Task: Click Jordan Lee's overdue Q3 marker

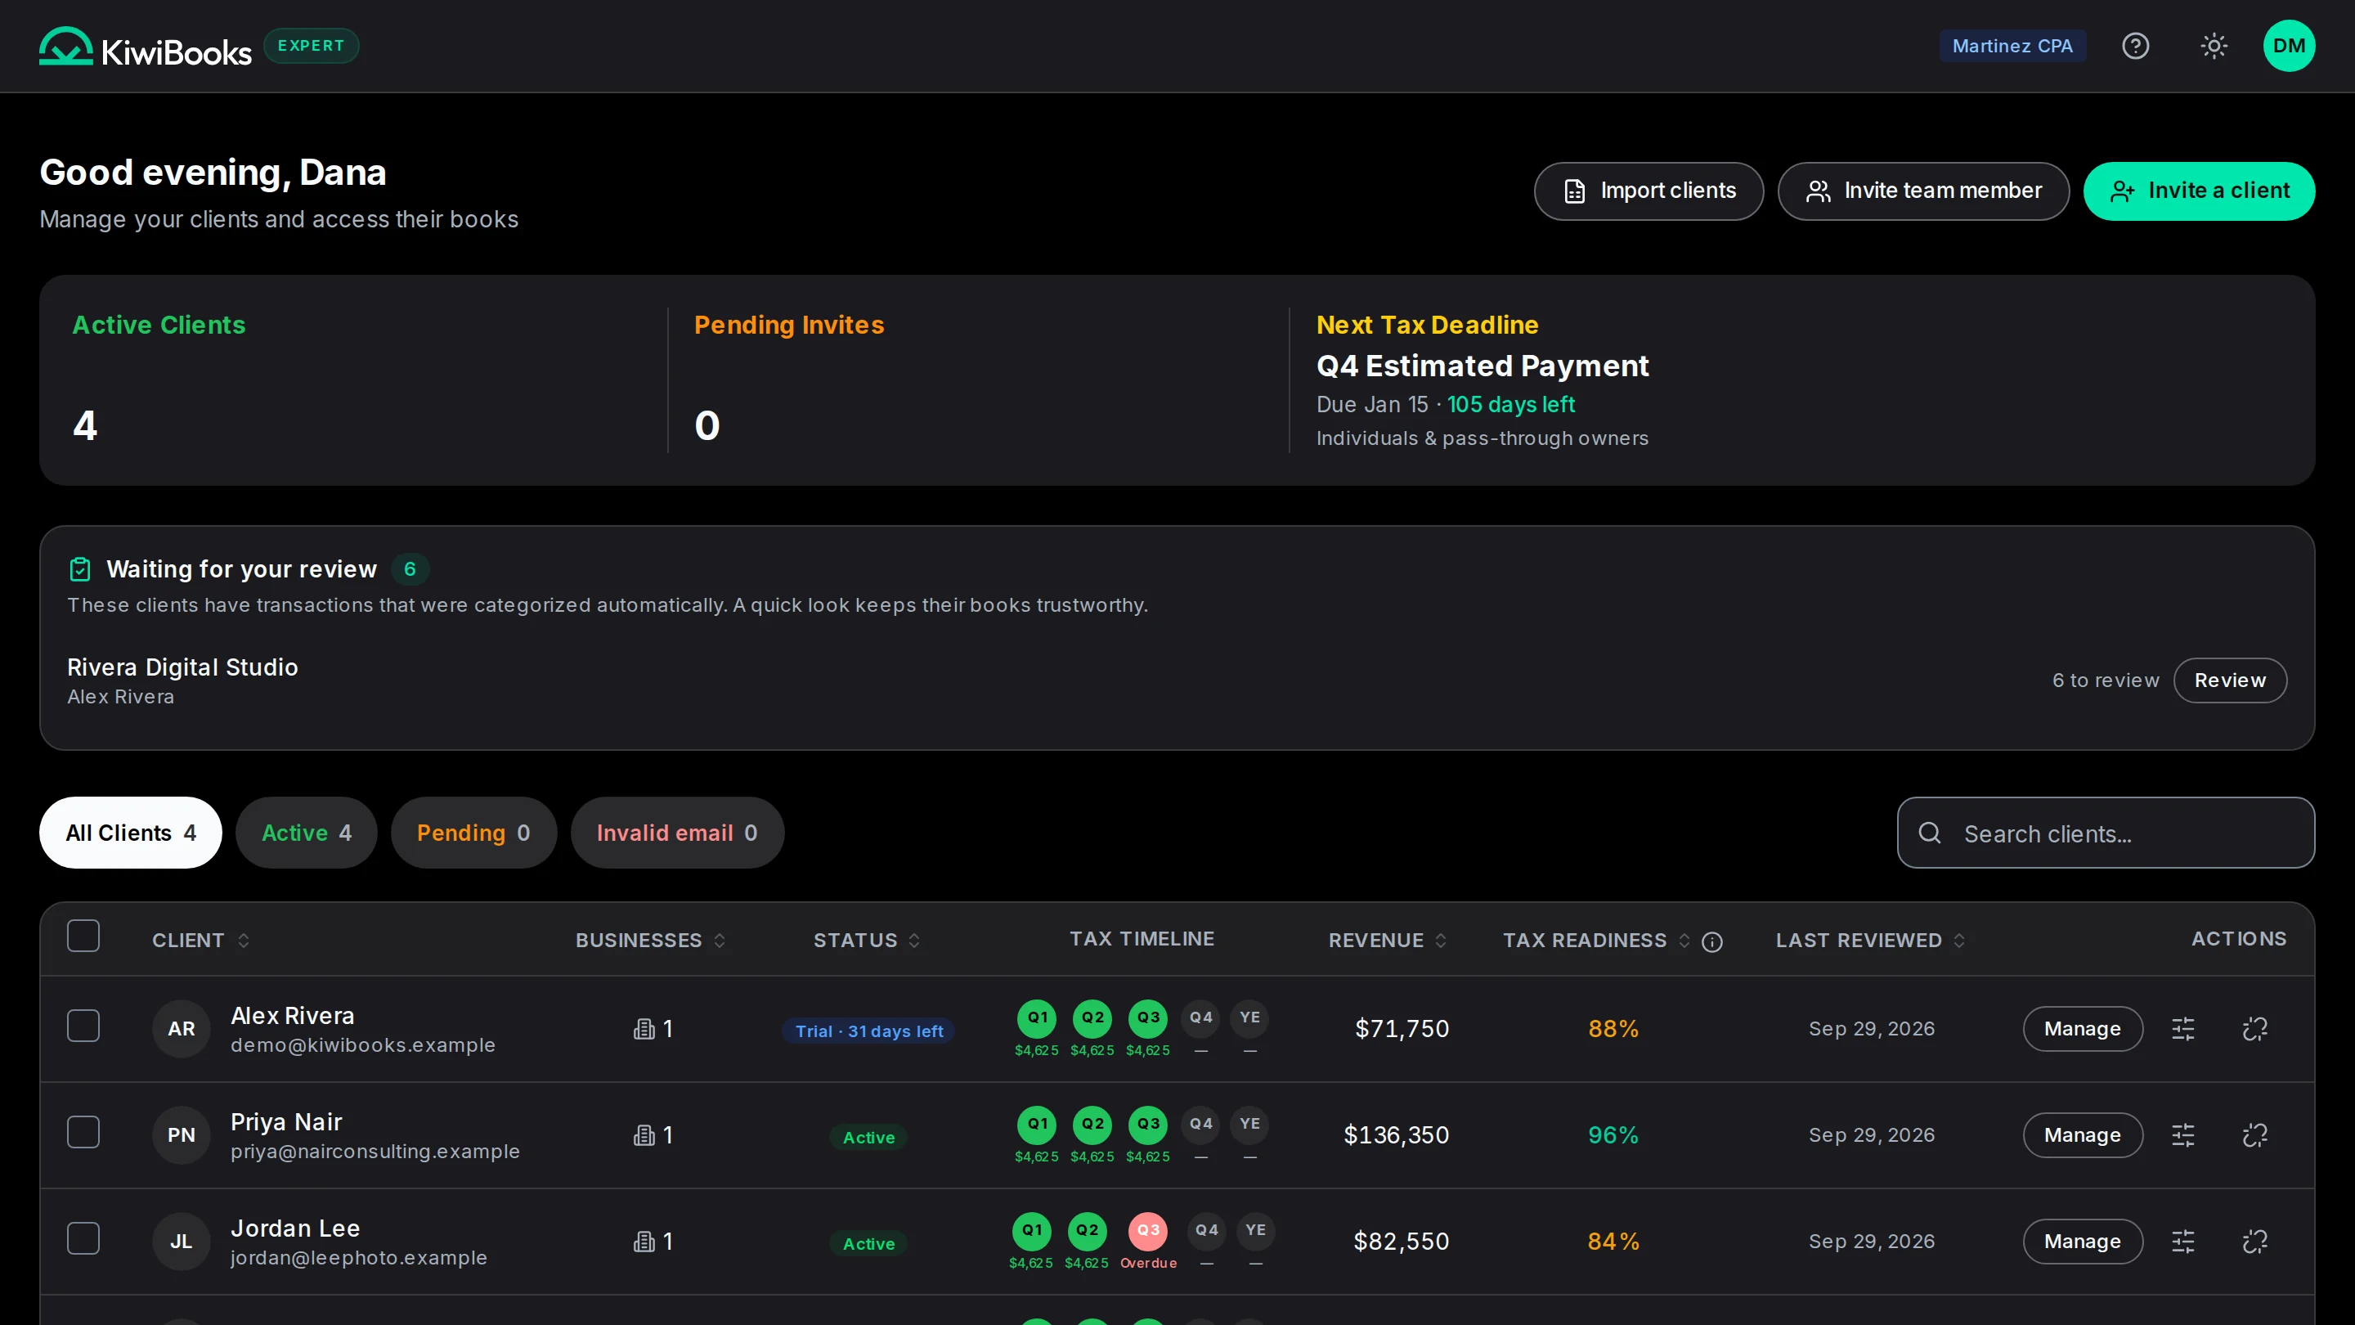Action: 1148,1231
